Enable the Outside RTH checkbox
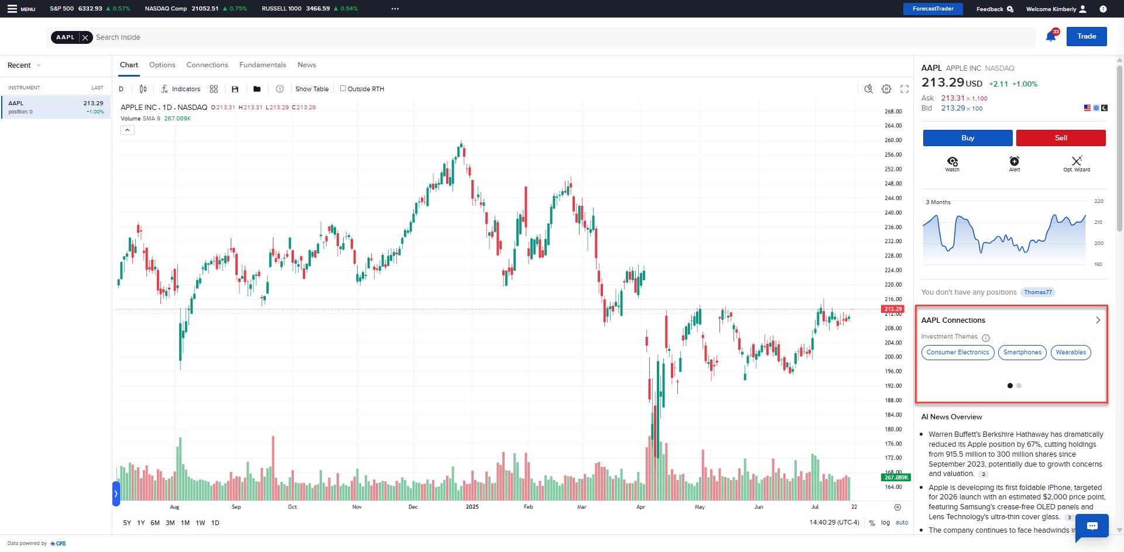1124x552 pixels. click(x=343, y=88)
